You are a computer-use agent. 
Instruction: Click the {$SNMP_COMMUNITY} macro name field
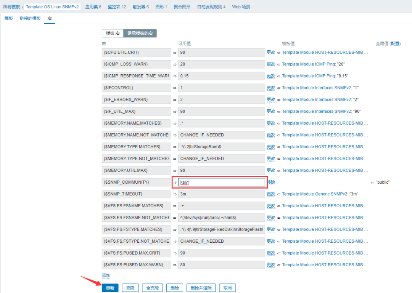[136, 182]
